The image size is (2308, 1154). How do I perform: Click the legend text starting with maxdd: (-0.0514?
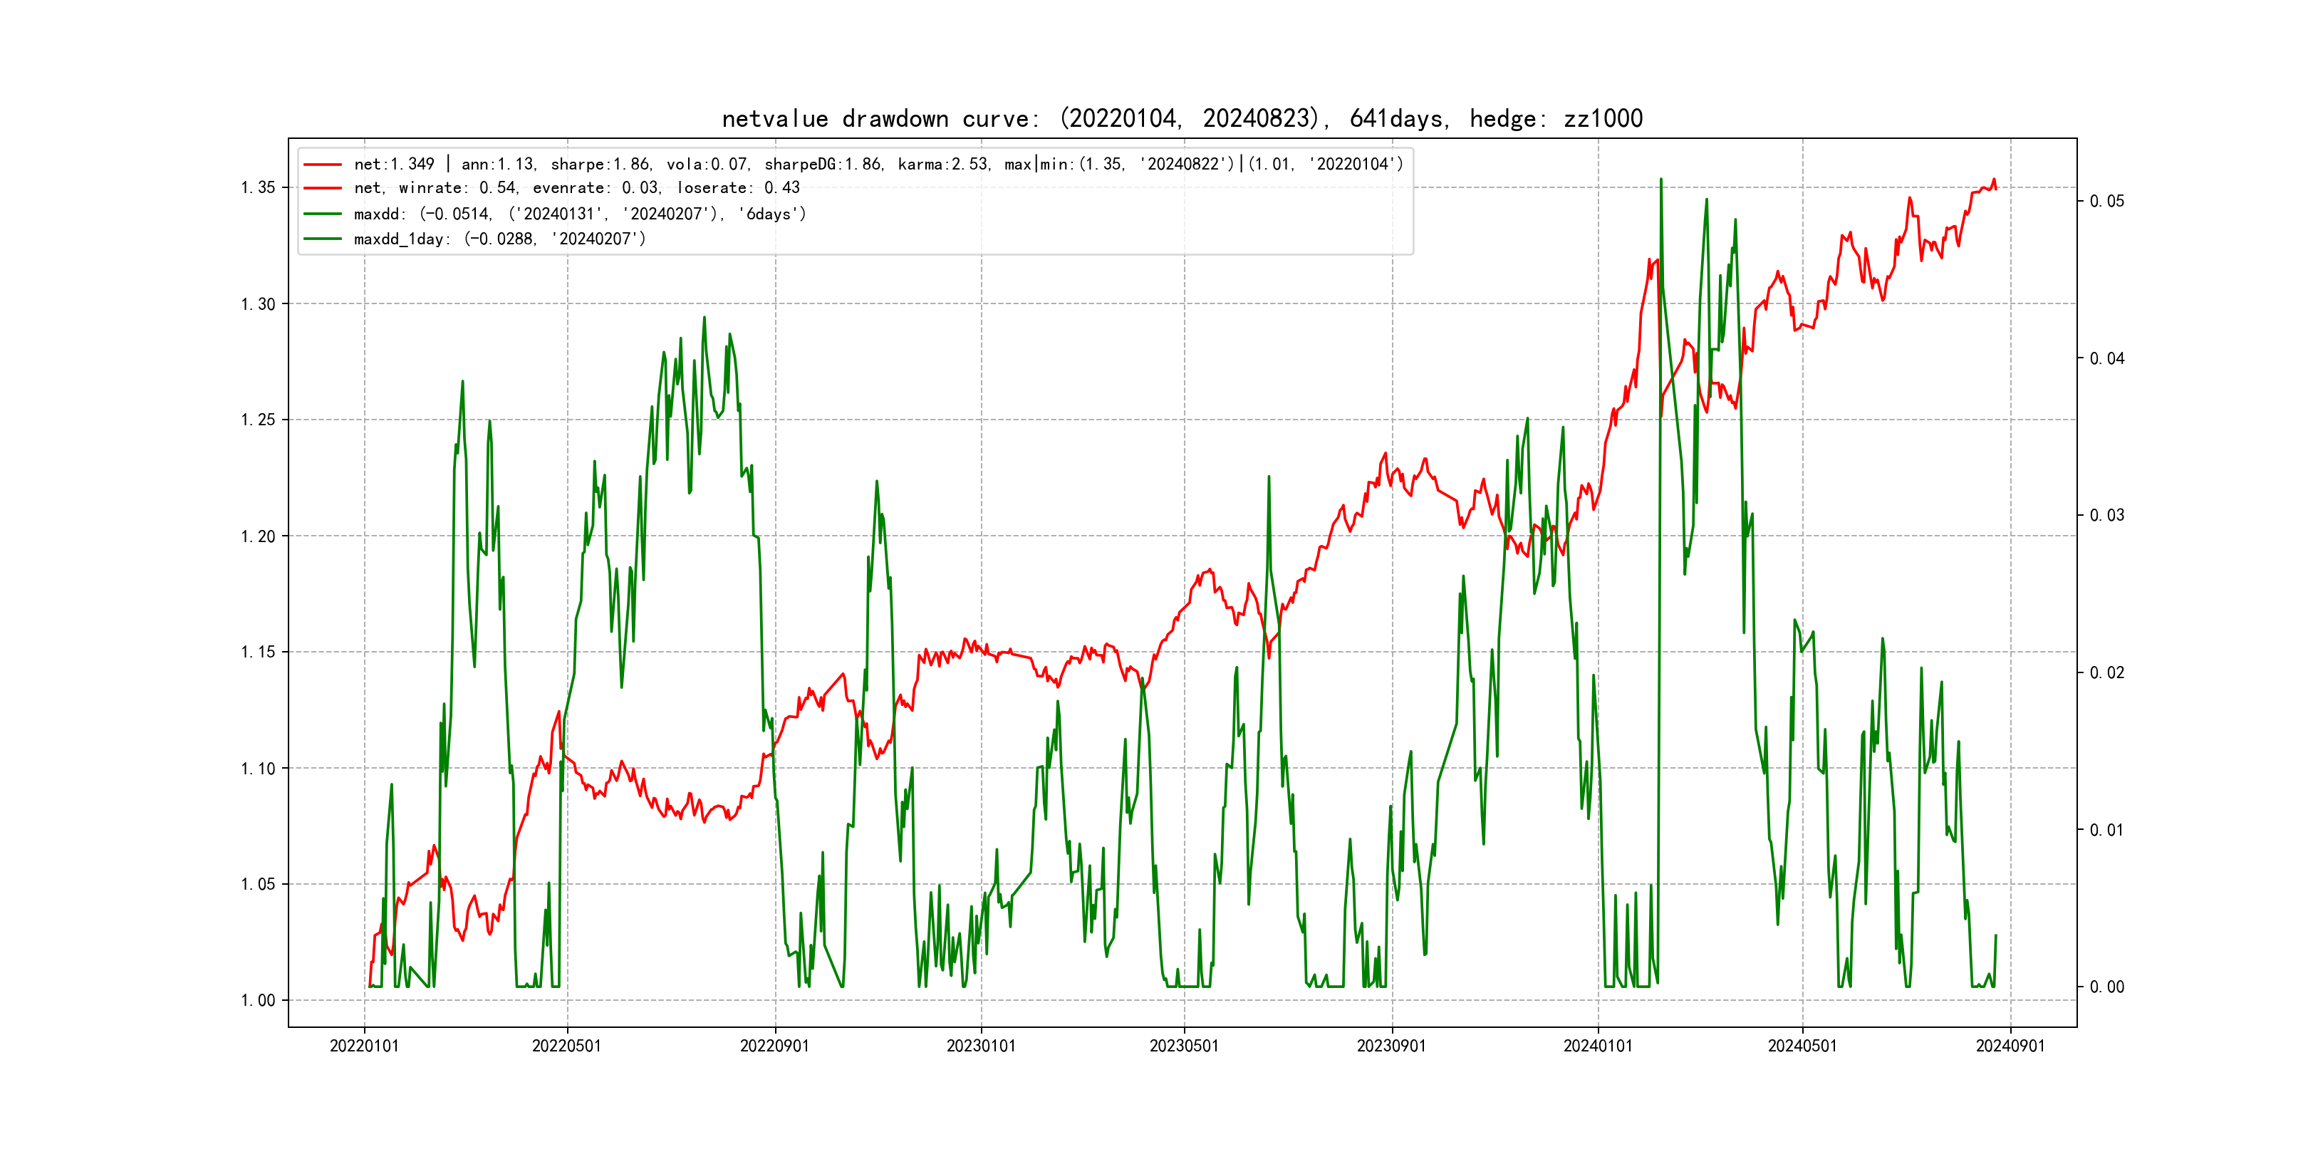580,214
